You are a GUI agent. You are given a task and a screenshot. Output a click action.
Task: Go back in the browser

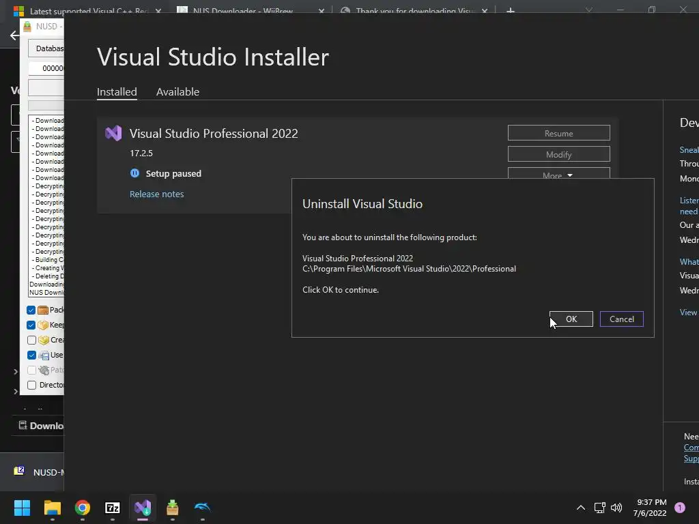[14, 35]
